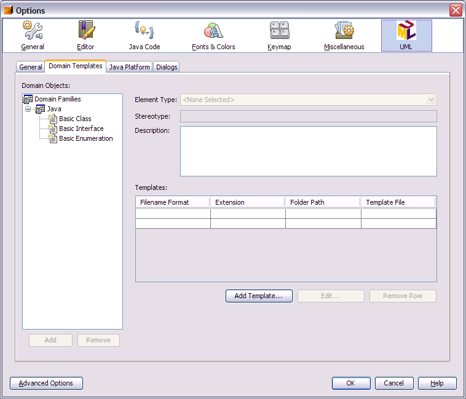Click the Domain Families root icon
Viewport: 466px width, 399px height.
click(28, 99)
